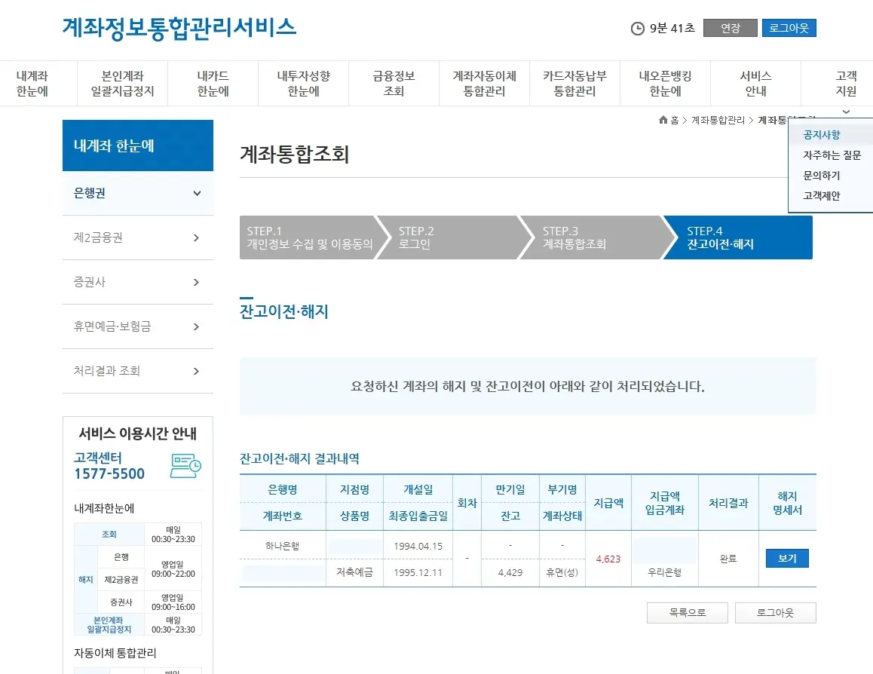Click the 제2금융권 sidebar label
The width and height of the screenshot is (873, 674).
pos(98,237)
